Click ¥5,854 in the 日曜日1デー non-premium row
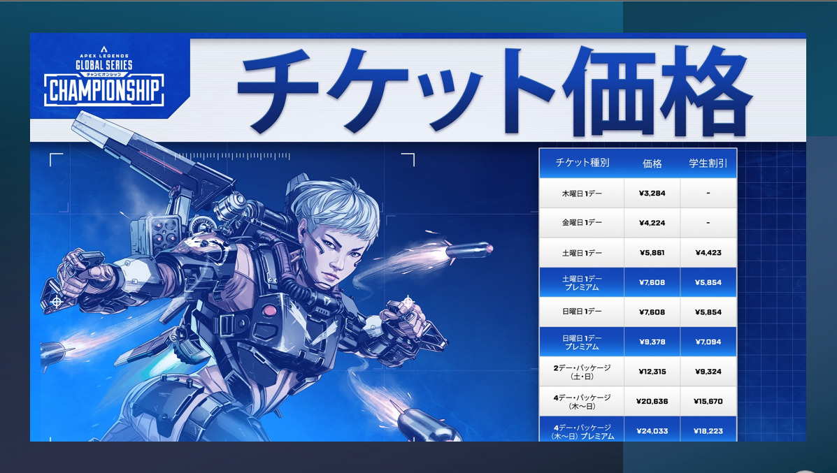 [x=708, y=312]
